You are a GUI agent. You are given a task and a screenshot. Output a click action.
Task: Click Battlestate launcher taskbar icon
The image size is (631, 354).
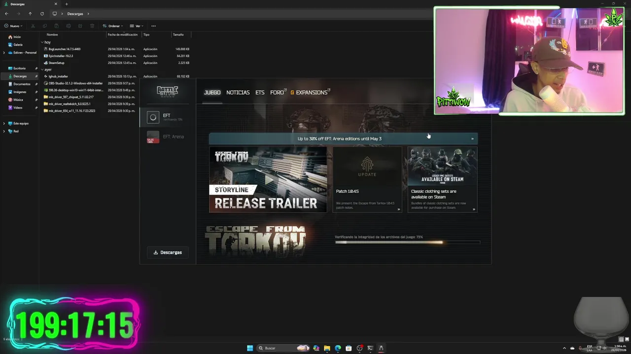click(381, 348)
